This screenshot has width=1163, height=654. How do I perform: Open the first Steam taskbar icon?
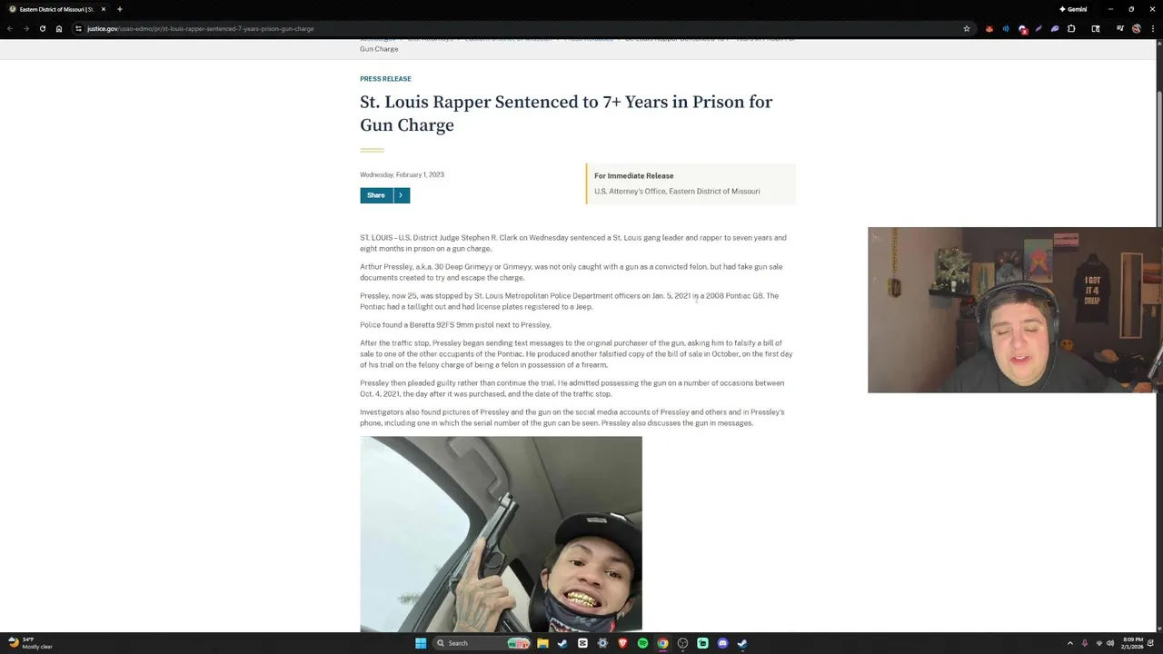click(562, 643)
